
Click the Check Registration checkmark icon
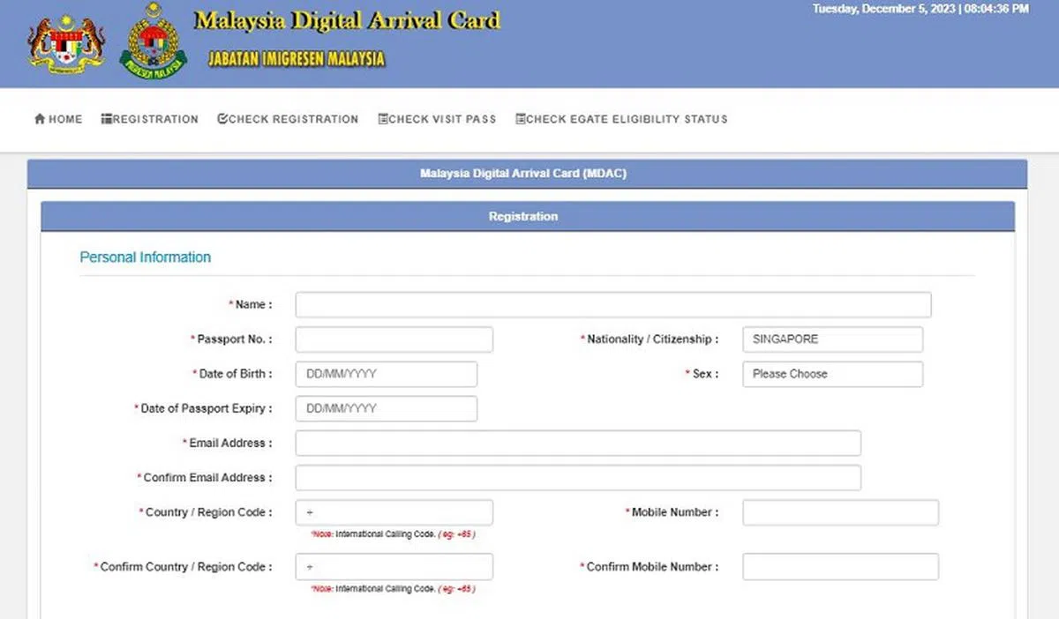222,119
